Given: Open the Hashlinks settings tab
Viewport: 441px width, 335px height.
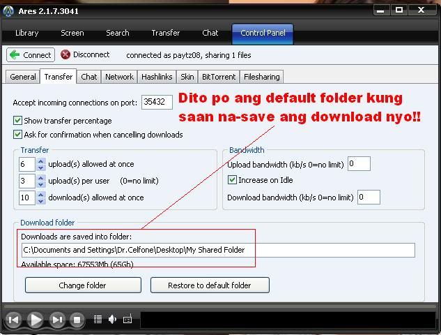Looking at the screenshot, I should (157, 77).
